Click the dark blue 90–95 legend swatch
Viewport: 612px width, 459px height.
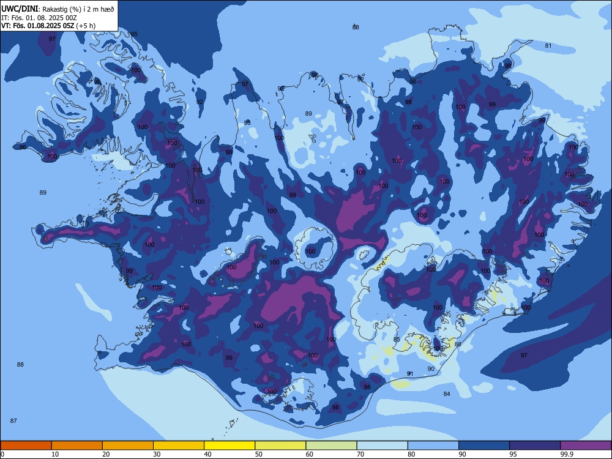(x=484, y=446)
